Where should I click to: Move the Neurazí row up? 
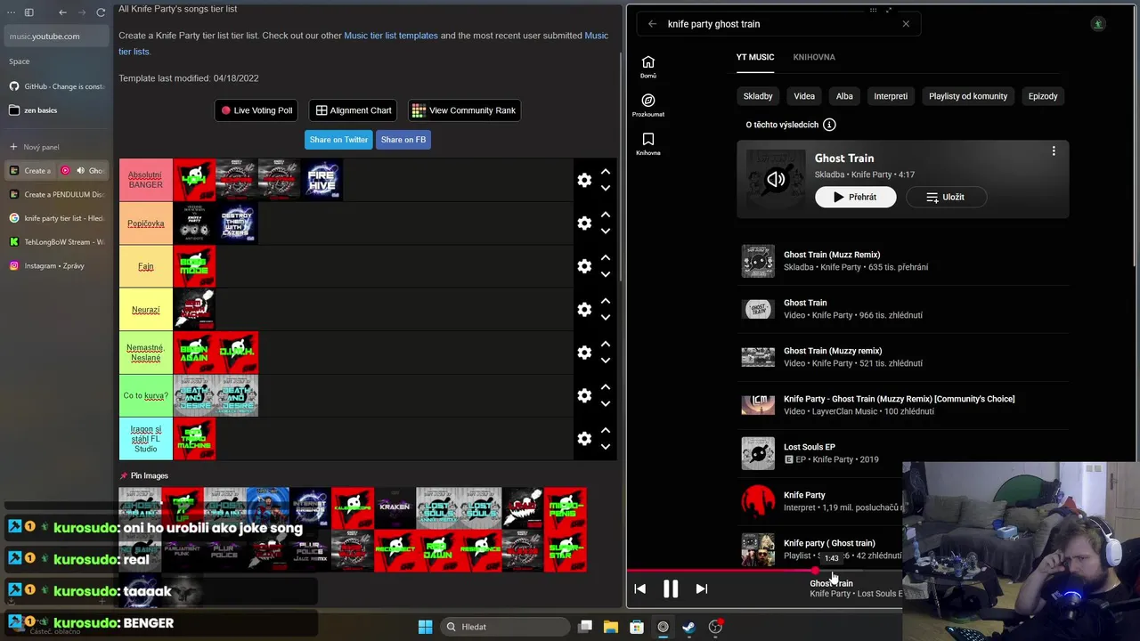(x=606, y=301)
